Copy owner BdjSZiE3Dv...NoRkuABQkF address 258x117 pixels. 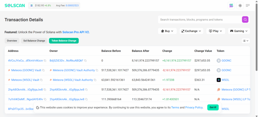pyautogui.click(x=85, y=61)
